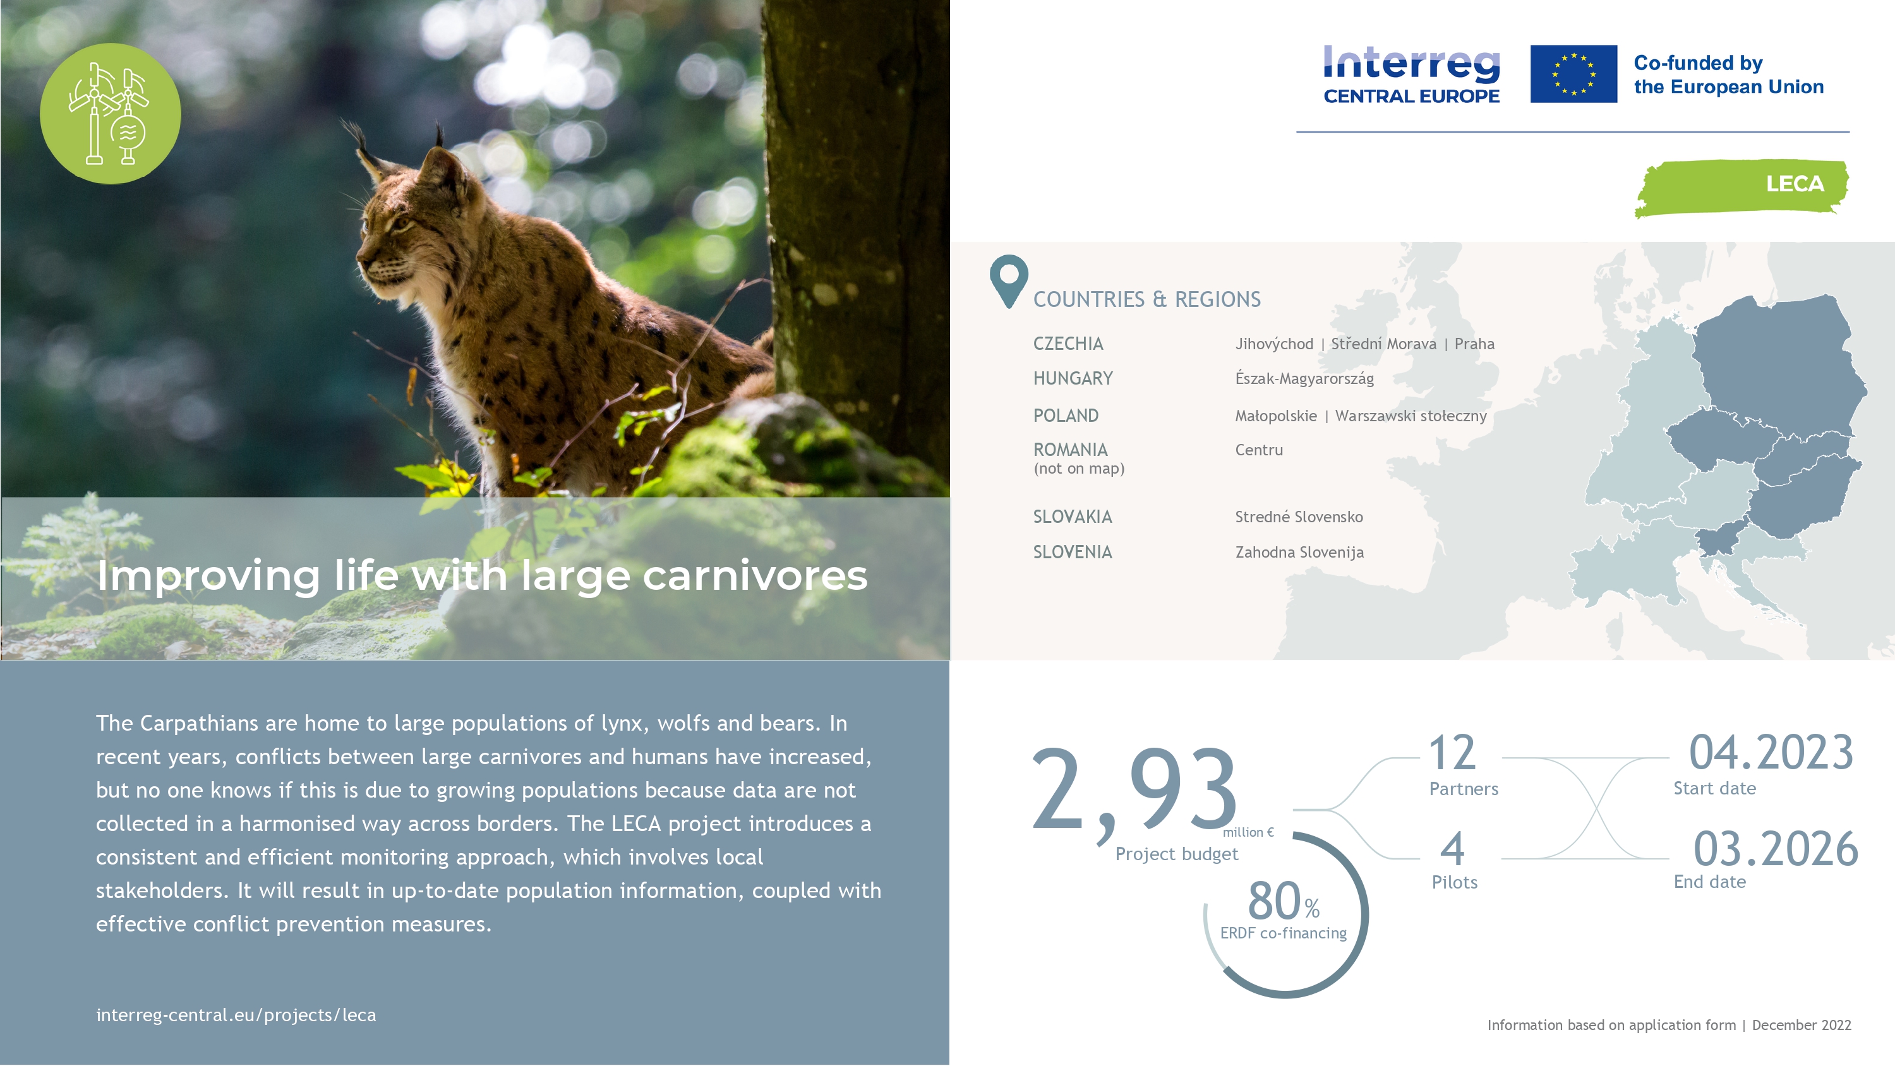Click the Carpathians description paragraph
Screen dimensions: 1895x1066
[x=488, y=823]
